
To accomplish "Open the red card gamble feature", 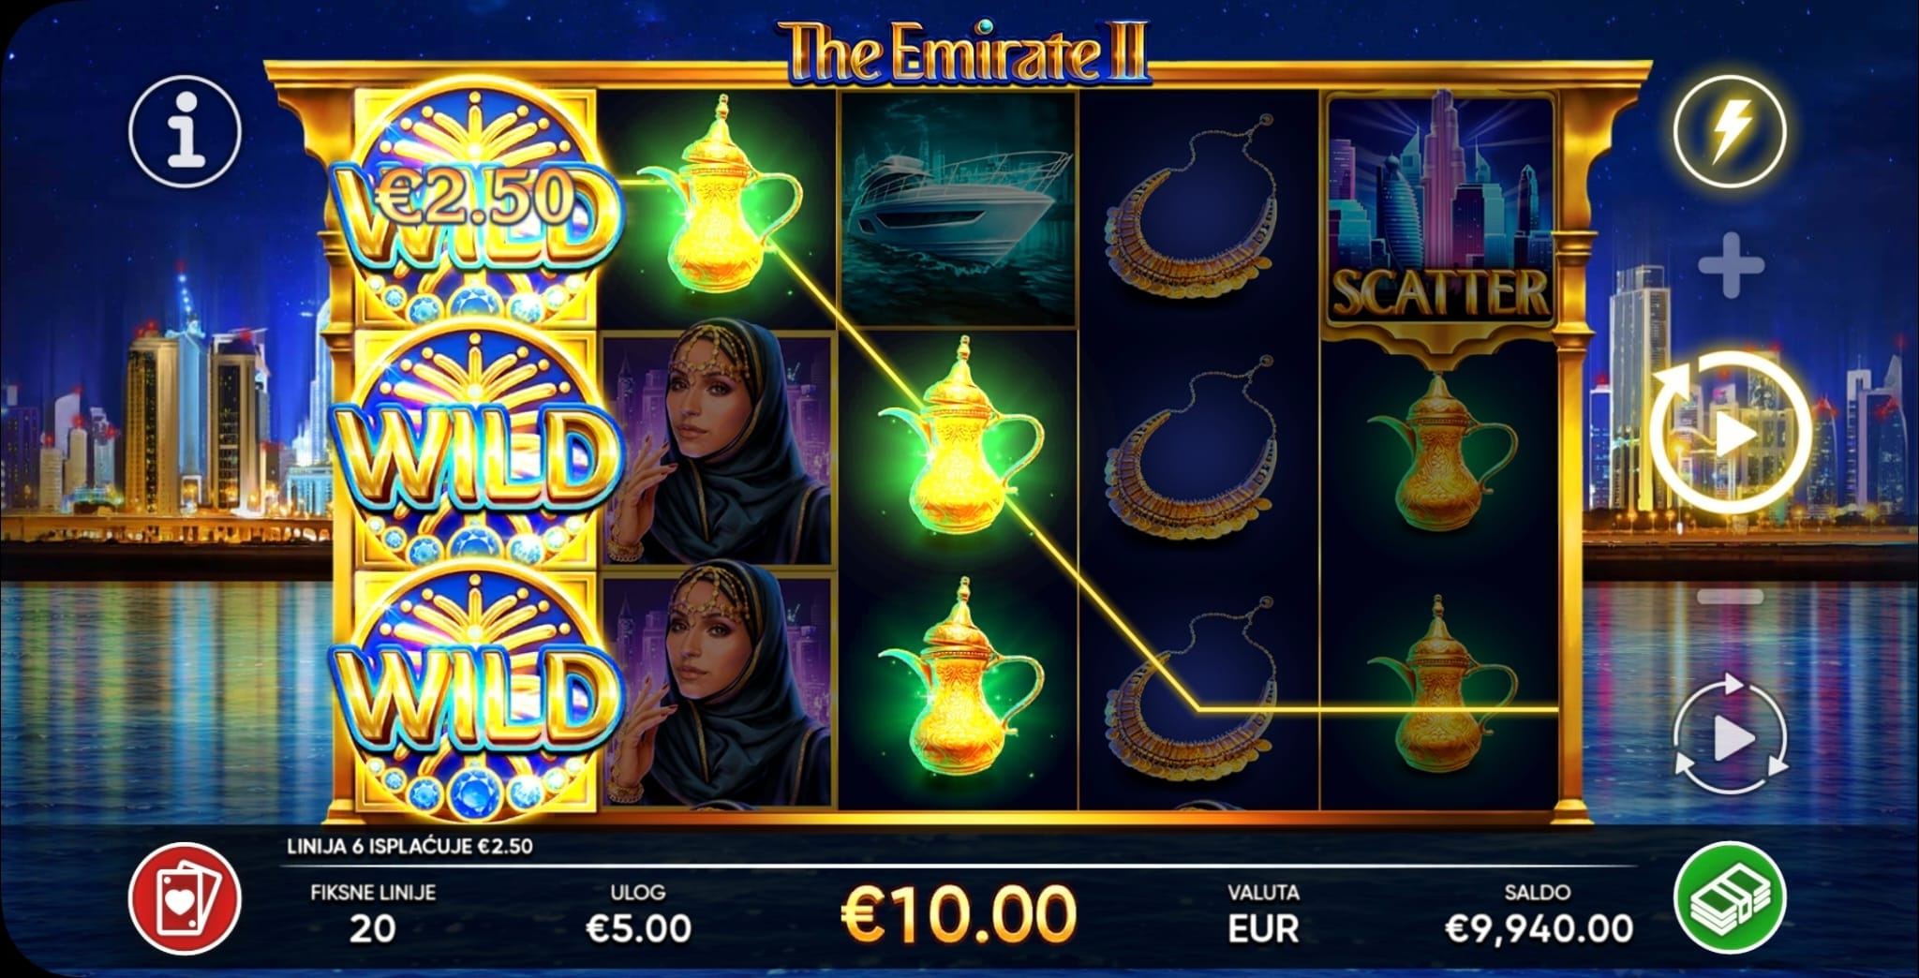I will tap(186, 899).
